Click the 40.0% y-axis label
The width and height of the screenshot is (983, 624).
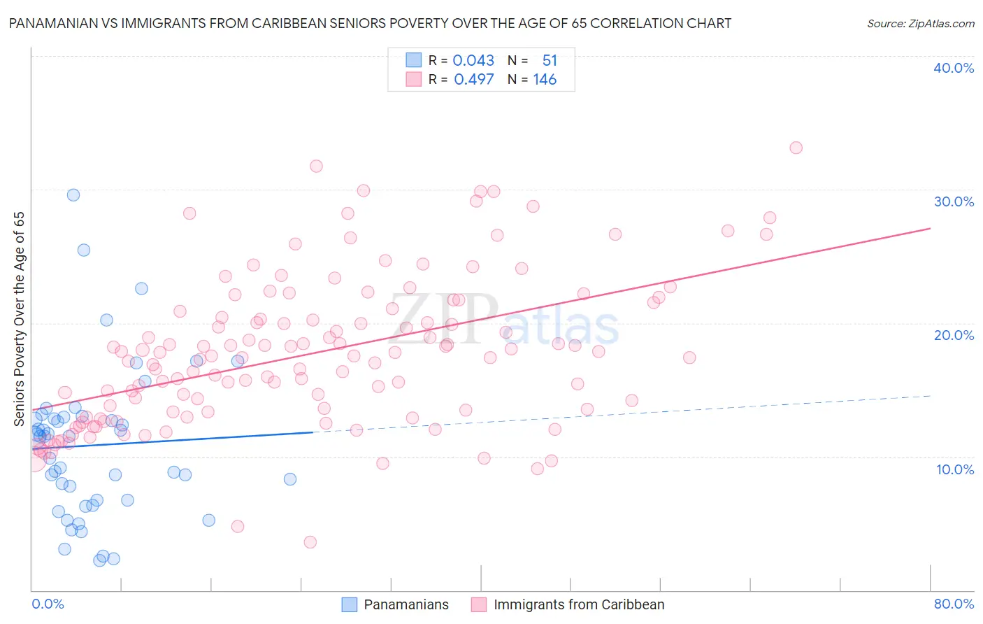tap(954, 68)
